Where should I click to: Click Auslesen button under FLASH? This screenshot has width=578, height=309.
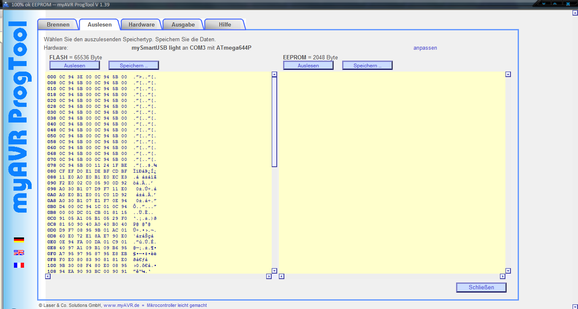pyautogui.click(x=74, y=65)
